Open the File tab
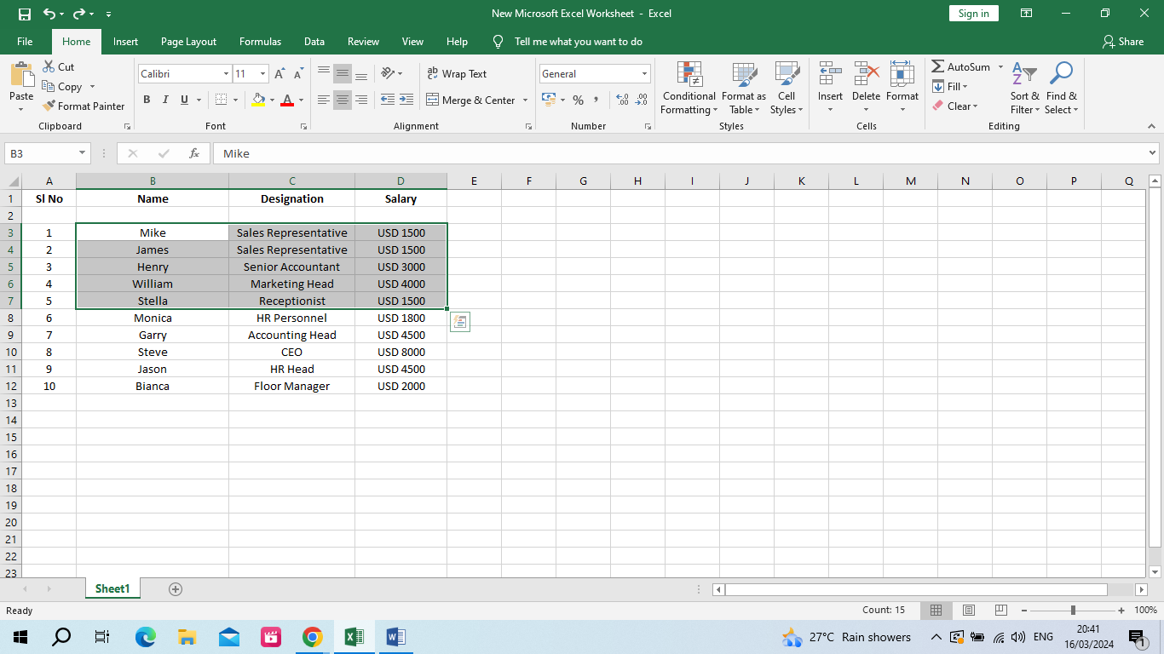 pos(25,41)
